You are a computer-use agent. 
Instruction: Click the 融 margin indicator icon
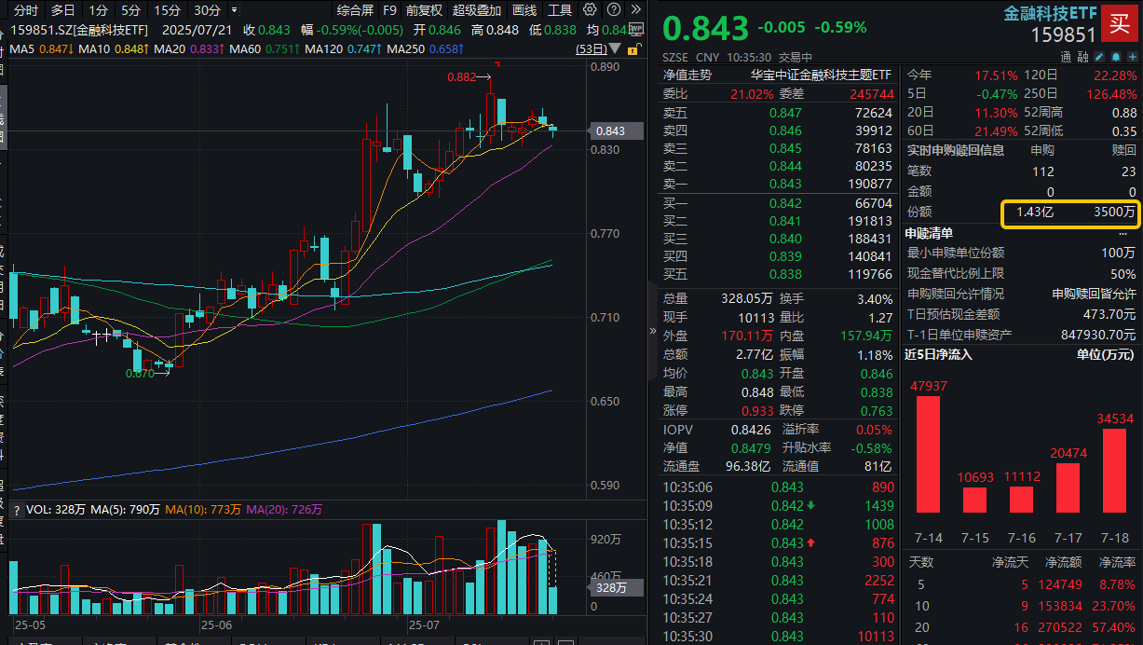pos(1083,57)
